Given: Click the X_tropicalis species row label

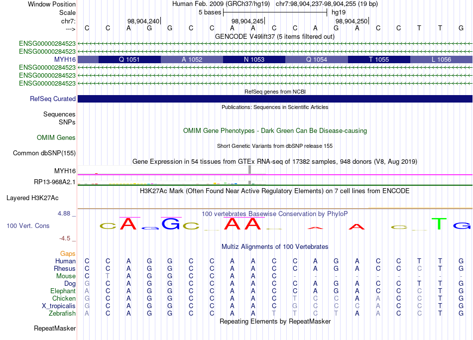Looking at the screenshot, I should click(x=59, y=306).
